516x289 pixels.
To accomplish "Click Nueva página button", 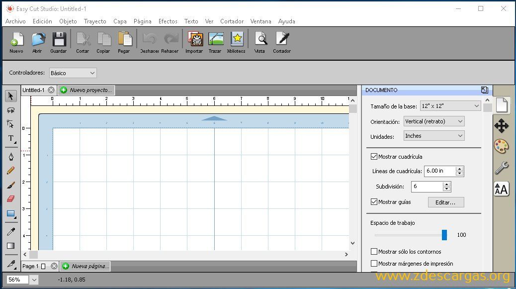I will coord(86,266).
